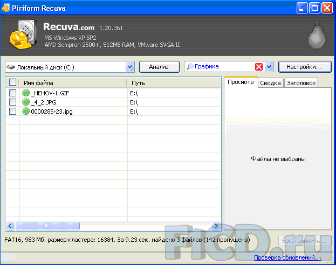Switch to the Просмотр tab
336x265 pixels.
point(241,82)
